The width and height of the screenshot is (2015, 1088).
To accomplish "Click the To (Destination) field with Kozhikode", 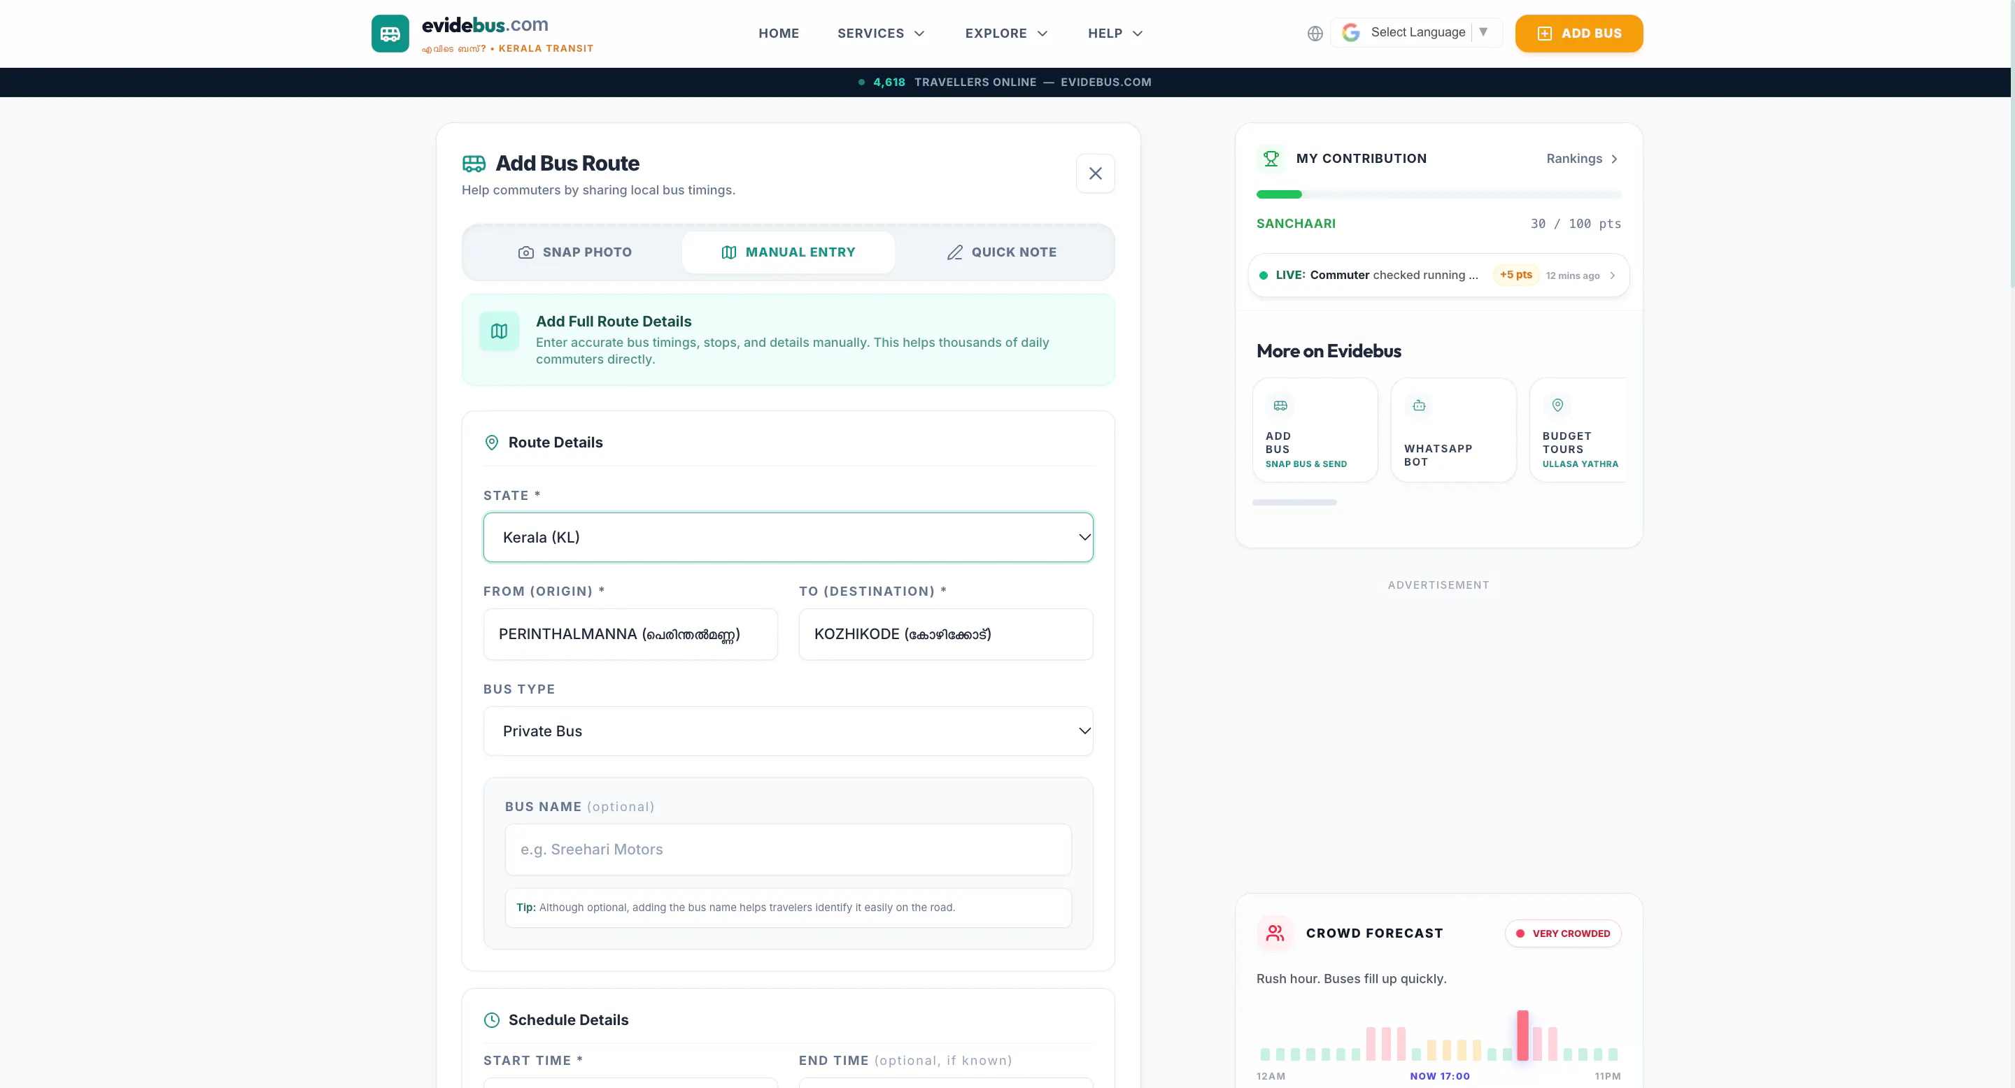I will tap(945, 634).
